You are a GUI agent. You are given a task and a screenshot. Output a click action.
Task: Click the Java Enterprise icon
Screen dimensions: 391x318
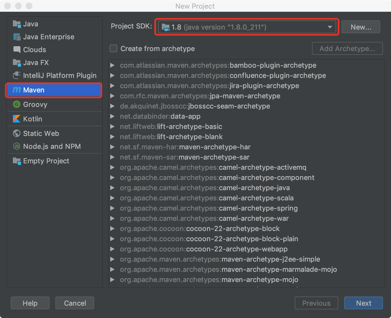[17, 37]
